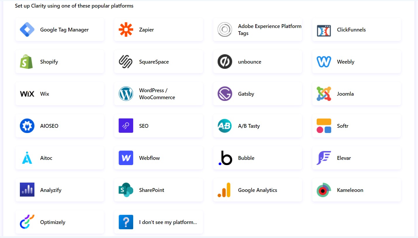Click the "Wix" text label

[45, 94]
